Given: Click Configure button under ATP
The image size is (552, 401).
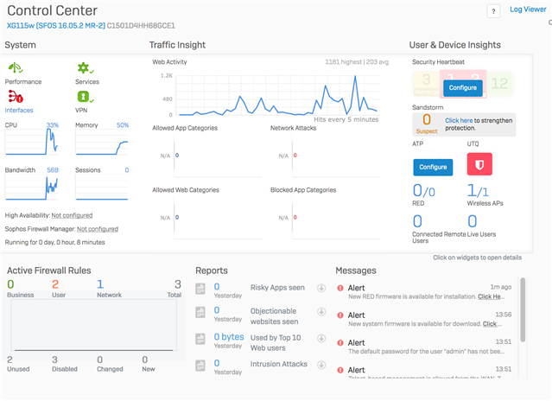Looking at the screenshot, I should [x=433, y=168].
